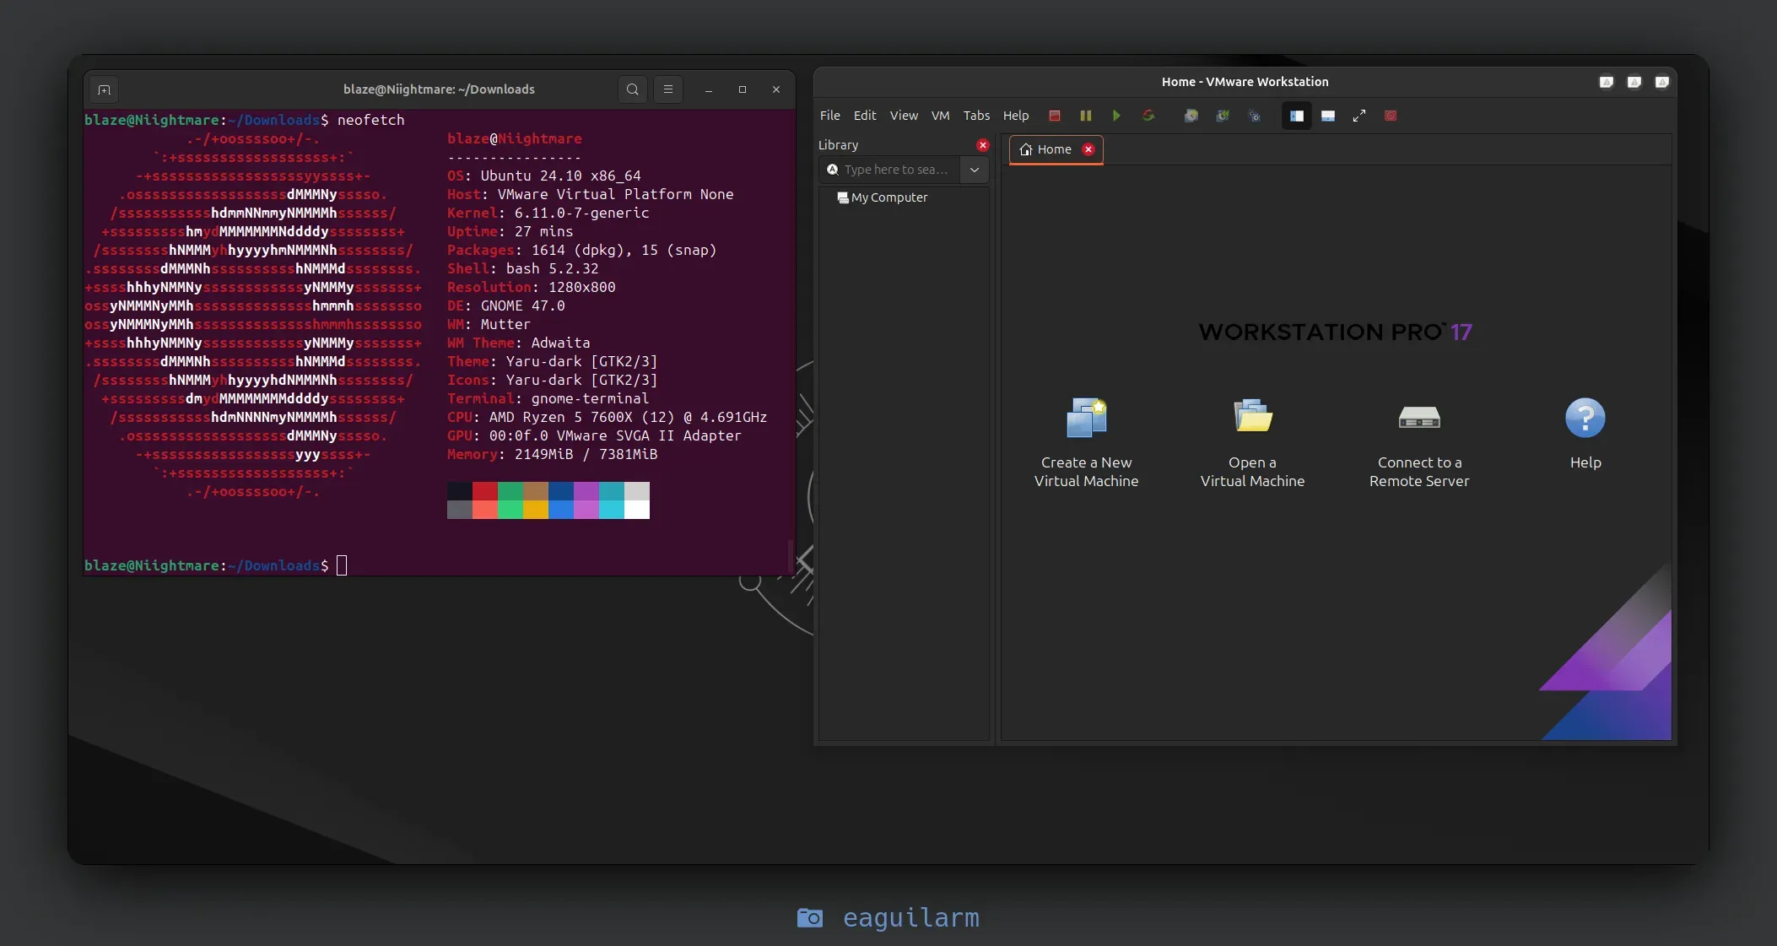Open a new terminal tab

pos(105,89)
